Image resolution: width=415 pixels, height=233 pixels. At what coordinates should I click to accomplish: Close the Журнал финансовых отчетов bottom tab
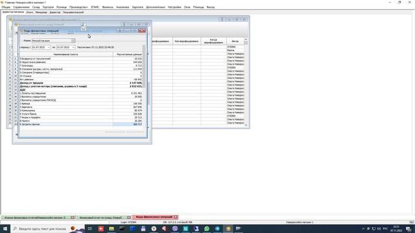73,217
